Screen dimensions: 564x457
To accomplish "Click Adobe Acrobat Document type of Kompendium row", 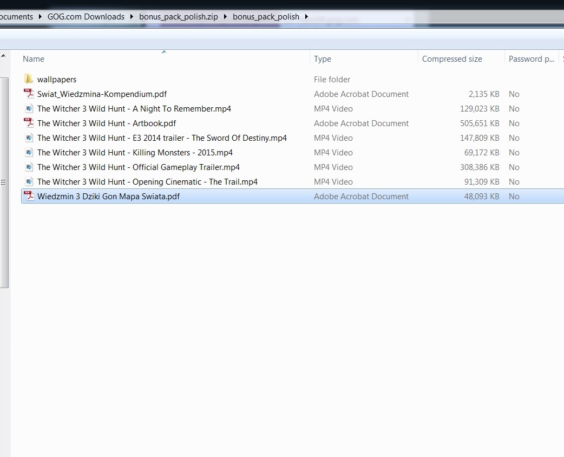I will 361,94.
